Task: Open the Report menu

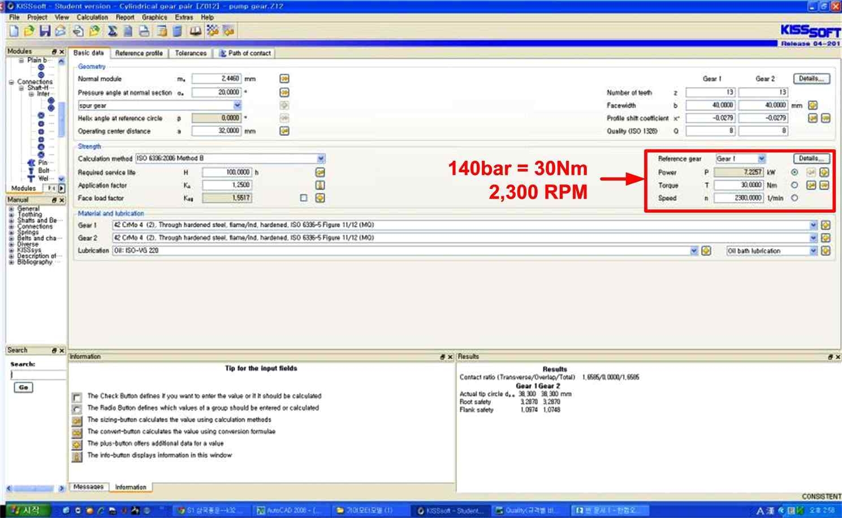Action: coord(125,18)
